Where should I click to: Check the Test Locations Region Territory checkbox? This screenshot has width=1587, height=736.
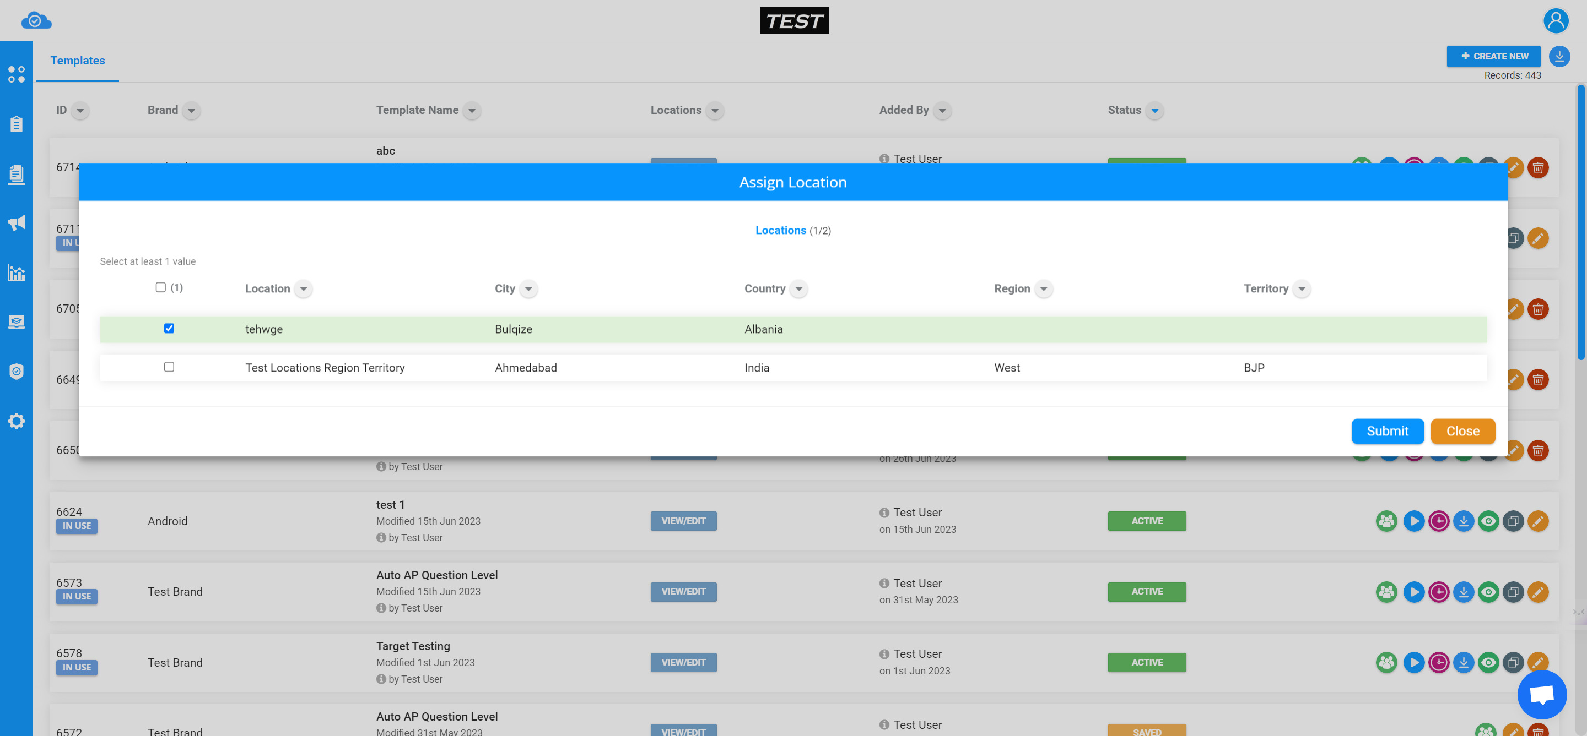[169, 367]
